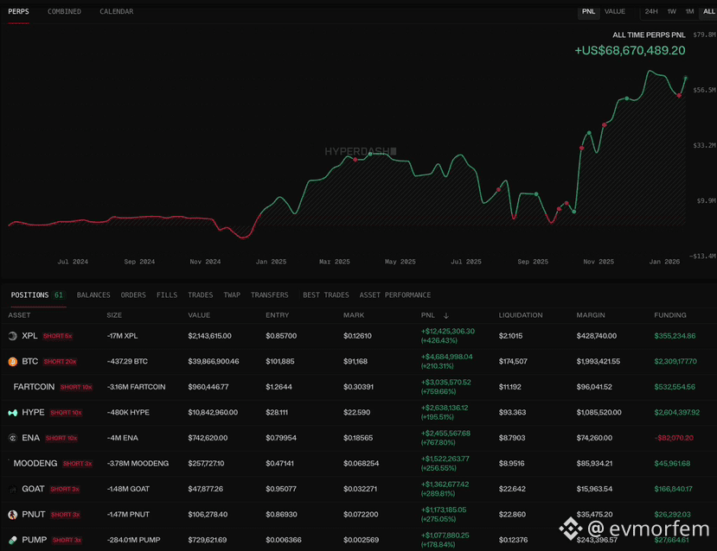This screenshot has width=717, height=551.
Task: Click XPL liquidation price $2.1015
Action: coord(510,336)
